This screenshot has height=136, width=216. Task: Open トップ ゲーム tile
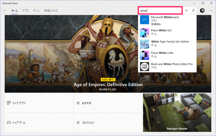pyautogui.click(x=39, y=122)
